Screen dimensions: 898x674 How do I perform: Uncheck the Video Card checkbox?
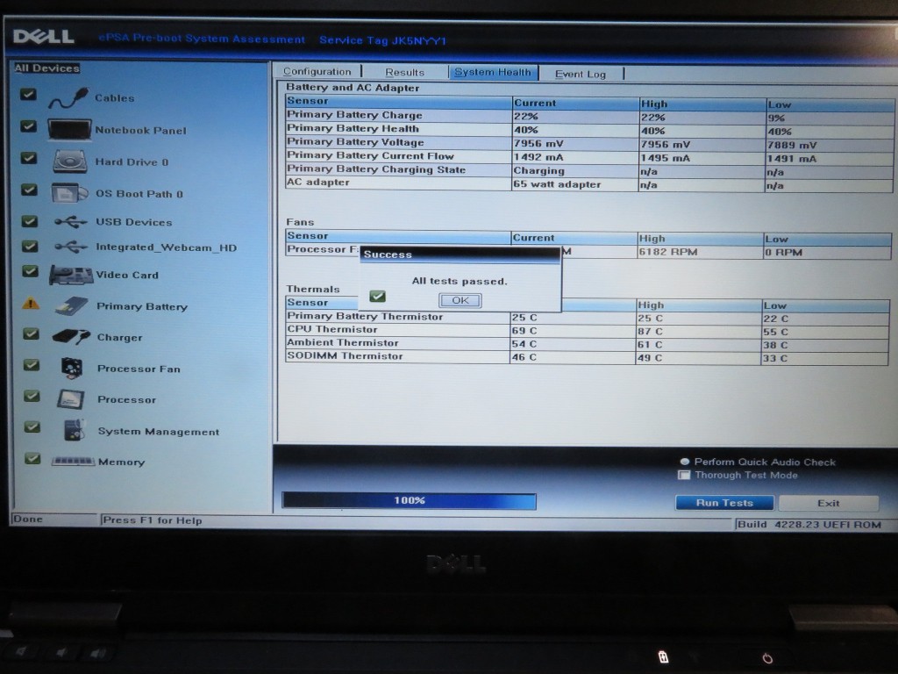click(x=30, y=271)
